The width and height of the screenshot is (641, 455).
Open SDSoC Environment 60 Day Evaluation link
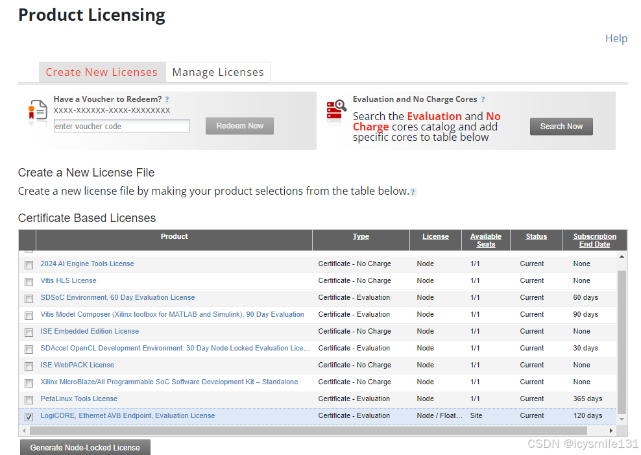click(117, 297)
